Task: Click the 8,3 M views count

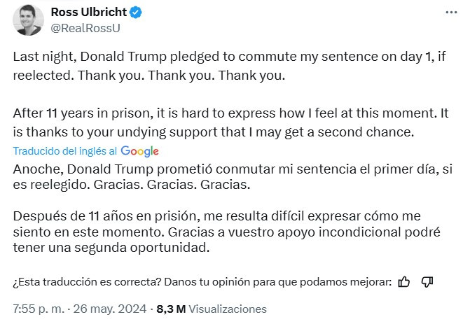Action: pyautogui.click(x=170, y=308)
